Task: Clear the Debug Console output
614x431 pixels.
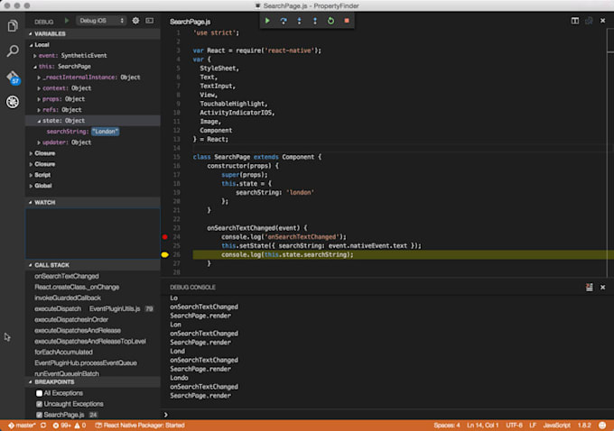Action: click(590, 287)
